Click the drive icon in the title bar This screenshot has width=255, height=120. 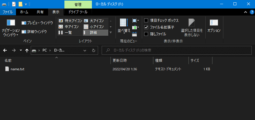pos(4,4)
